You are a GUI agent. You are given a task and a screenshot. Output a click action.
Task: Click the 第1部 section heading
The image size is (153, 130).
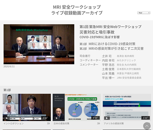[x=7, y=90]
